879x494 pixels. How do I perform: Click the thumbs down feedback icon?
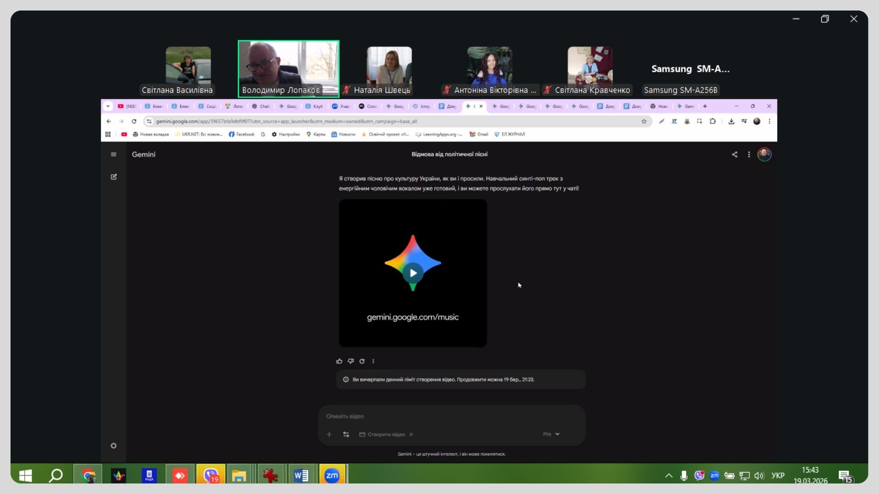(x=351, y=361)
